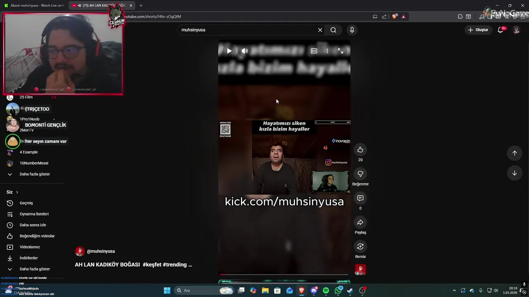
Task: Open a new browser tab
Action: point(141,5)
